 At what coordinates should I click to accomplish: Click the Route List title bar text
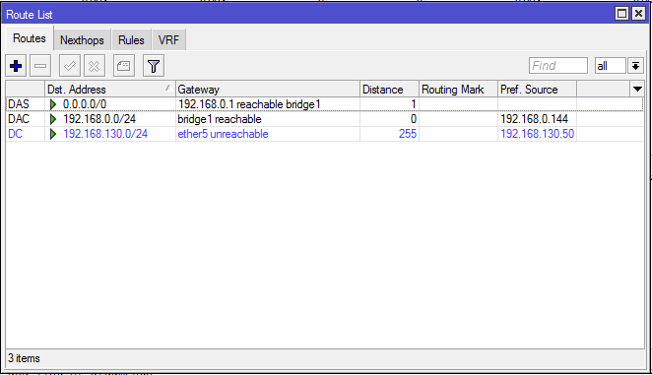click(x=30, y=15)
